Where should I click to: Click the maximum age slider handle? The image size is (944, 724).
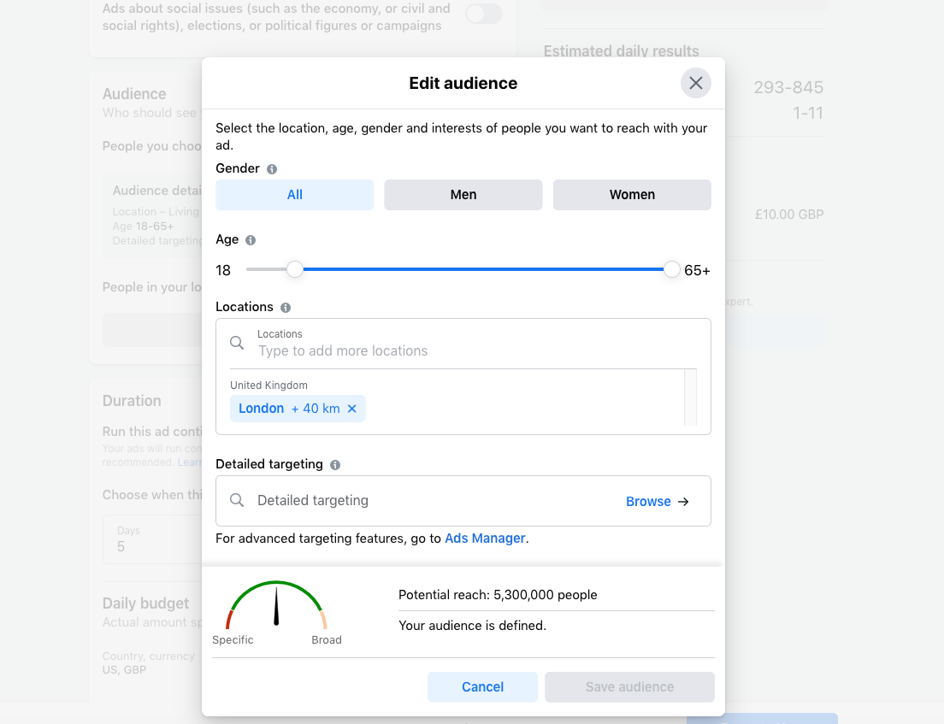(x=672, y=269)
